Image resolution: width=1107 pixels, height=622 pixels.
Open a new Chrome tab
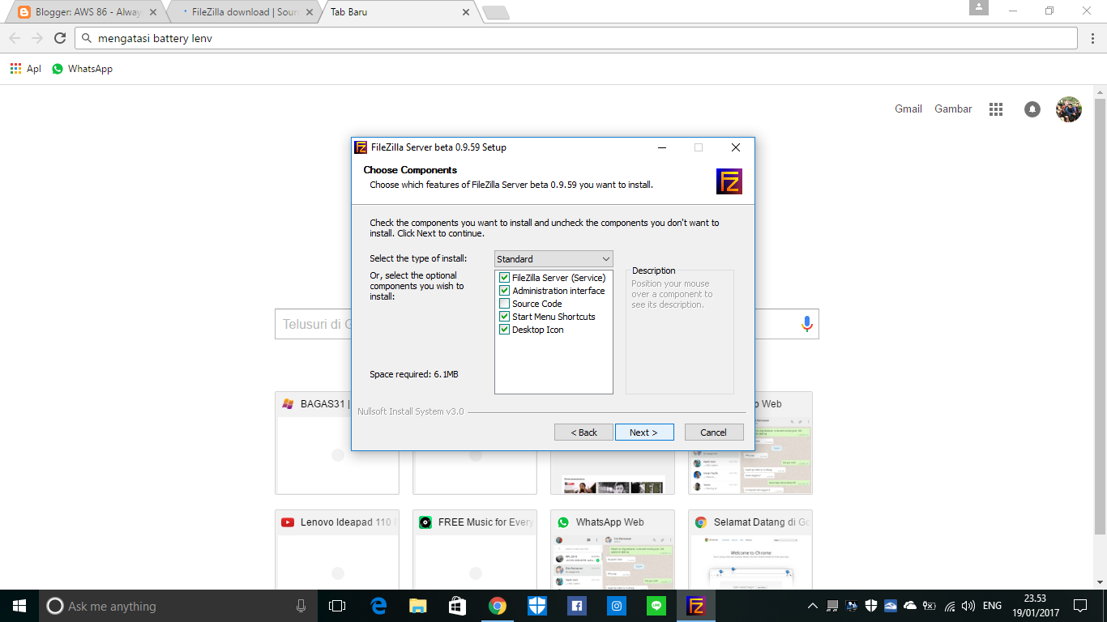click(x=495, y=12)
